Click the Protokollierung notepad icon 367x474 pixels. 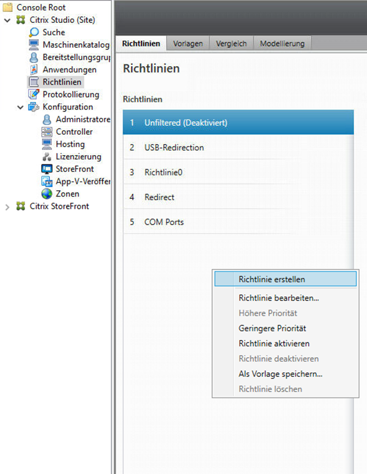tap(34, 95)
